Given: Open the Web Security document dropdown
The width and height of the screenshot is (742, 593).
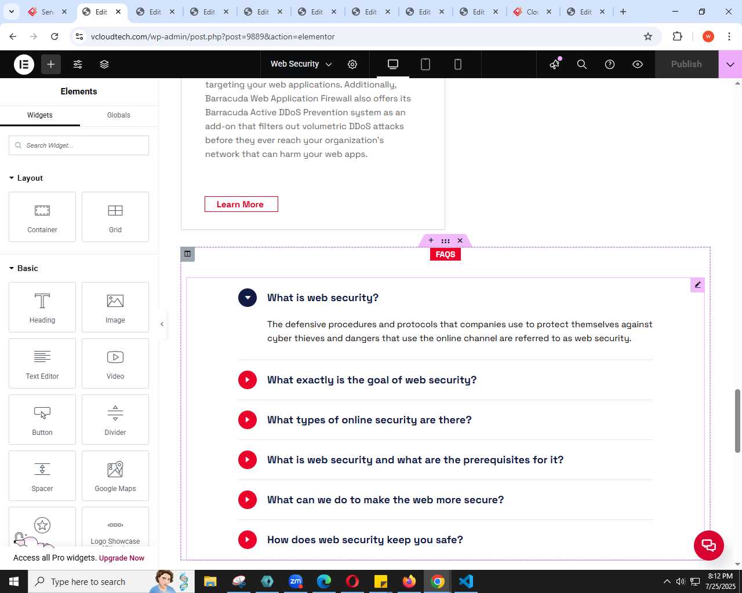Looking at the screenshot, I should point(301,64).
